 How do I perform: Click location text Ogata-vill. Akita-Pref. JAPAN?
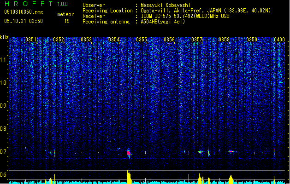click(181, 11)
